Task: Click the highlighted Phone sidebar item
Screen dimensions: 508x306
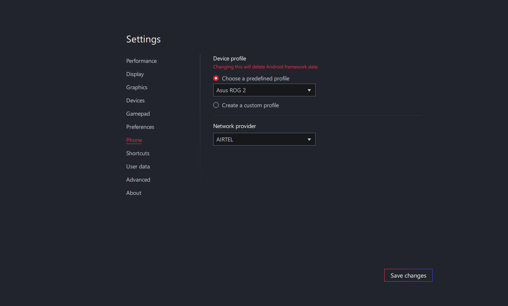Action: (x=134, y=140)
